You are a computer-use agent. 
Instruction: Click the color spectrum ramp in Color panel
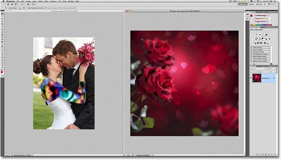click(261, 25)
